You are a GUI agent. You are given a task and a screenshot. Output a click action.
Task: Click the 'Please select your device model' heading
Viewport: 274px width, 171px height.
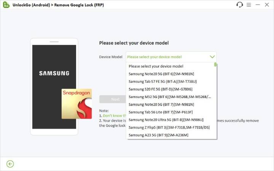tap(134, 43)
